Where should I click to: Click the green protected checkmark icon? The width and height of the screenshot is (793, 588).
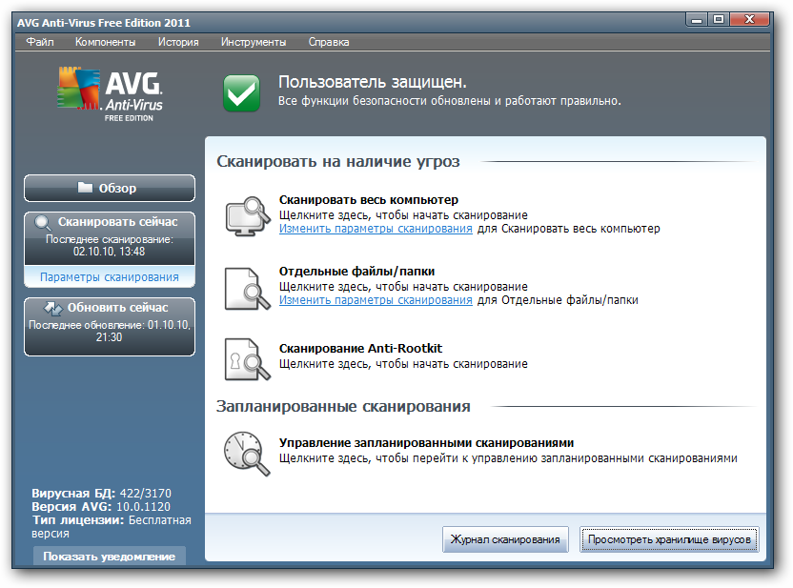(242, 93)
